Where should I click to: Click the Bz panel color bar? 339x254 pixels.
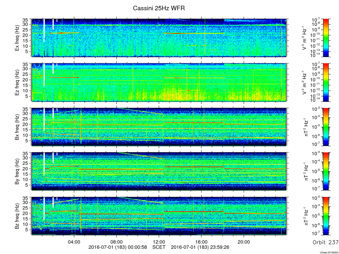(x=326, y=216)
